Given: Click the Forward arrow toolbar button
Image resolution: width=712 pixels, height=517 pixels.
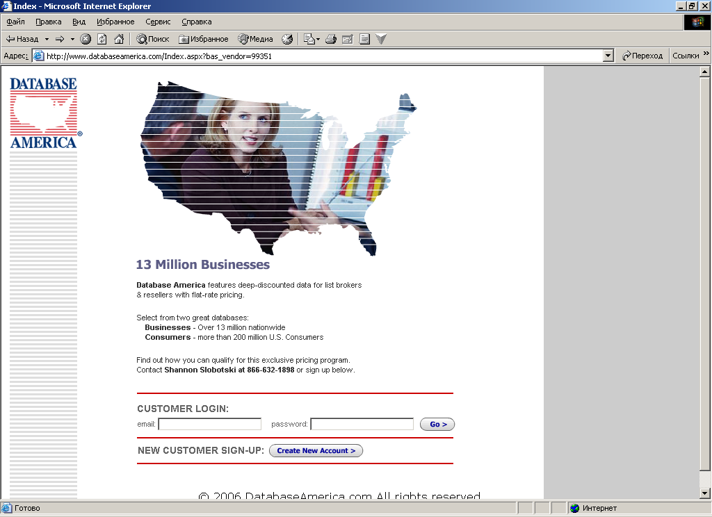Looking at the screenshot, I should [60, 39].
